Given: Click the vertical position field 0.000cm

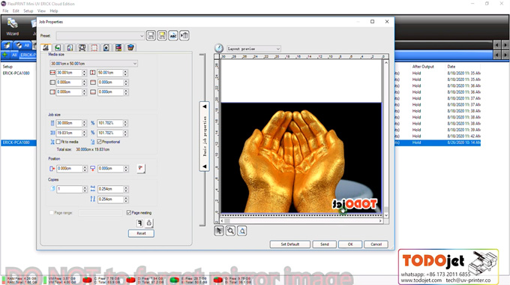Looking at the screenshot, I should point(110,169).
